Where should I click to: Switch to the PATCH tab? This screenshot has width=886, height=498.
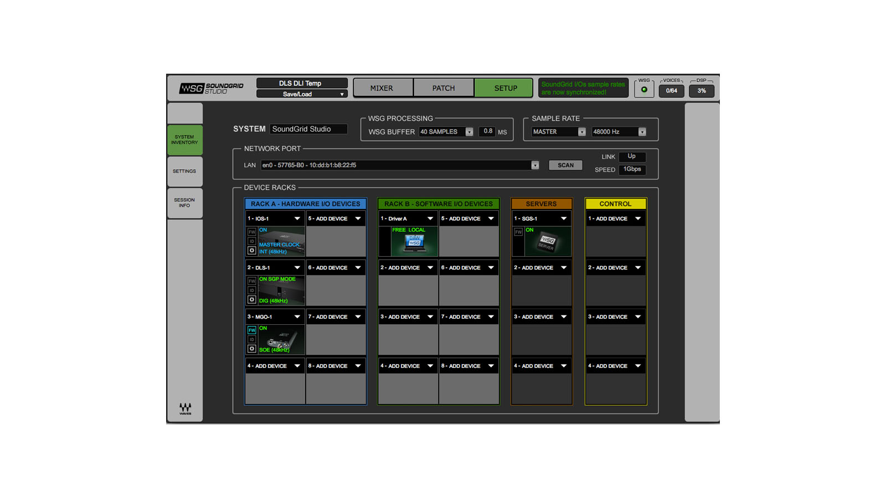[444, 88]
